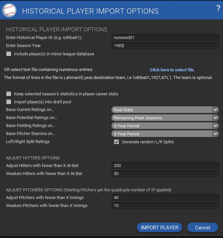Enable Include player(s) in minor league database

[9, 54]
